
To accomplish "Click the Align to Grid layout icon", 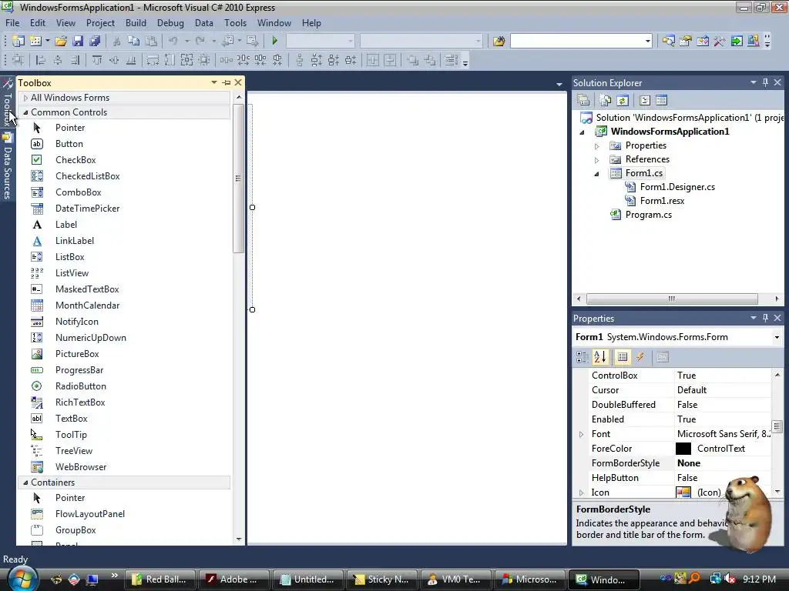I will (18, 60).
